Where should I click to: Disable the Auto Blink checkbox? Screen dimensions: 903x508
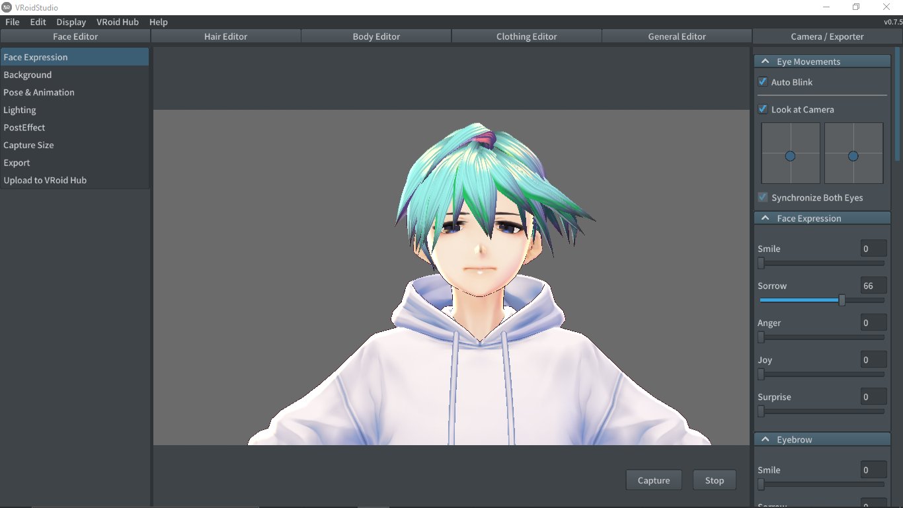[763, 82]
